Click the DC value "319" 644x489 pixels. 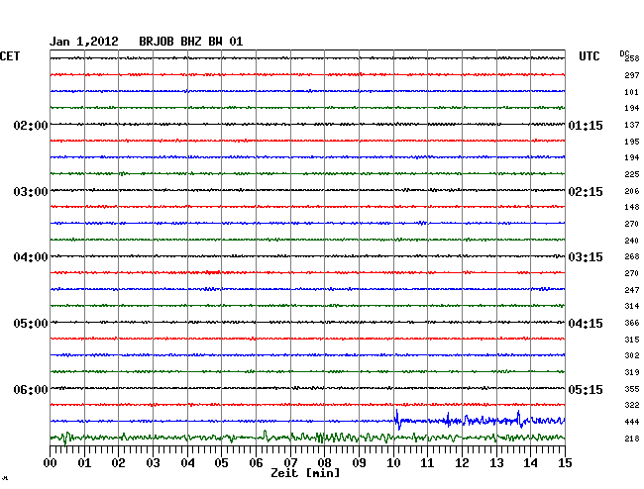[x=632, y=372]
